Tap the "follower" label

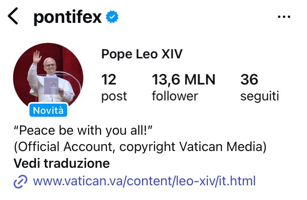click(175, 96)
